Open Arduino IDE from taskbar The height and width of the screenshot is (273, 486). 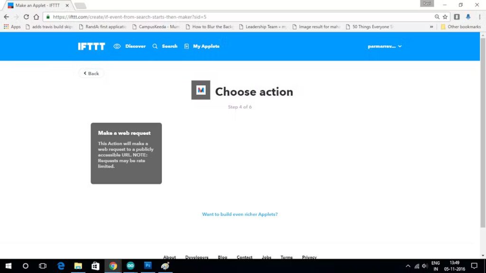pyautogui.click(x=130, y=266)
